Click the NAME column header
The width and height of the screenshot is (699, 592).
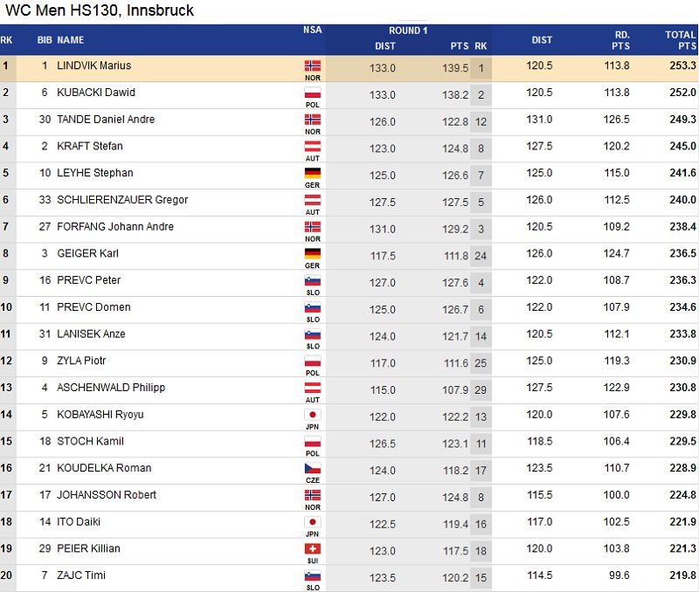click(x=71, y=40)
